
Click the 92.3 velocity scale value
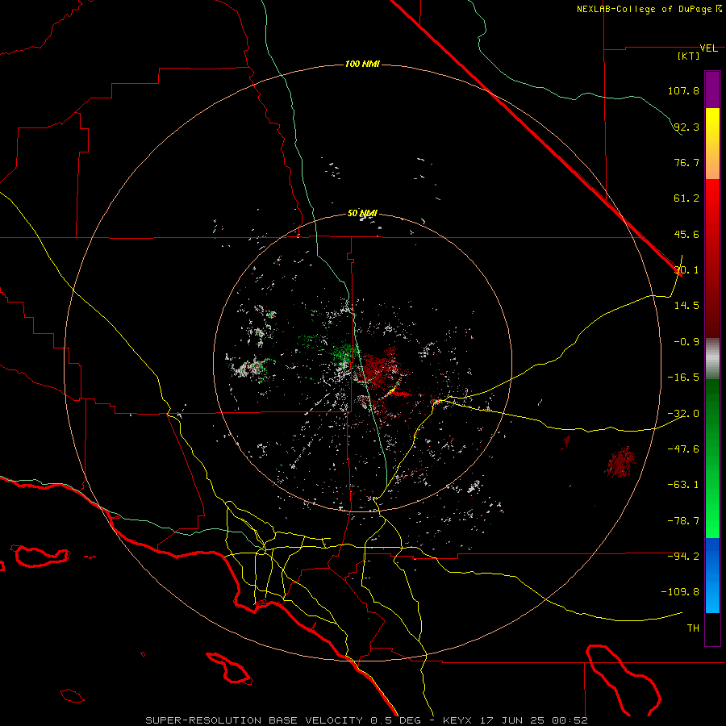(x=686, y=127)
